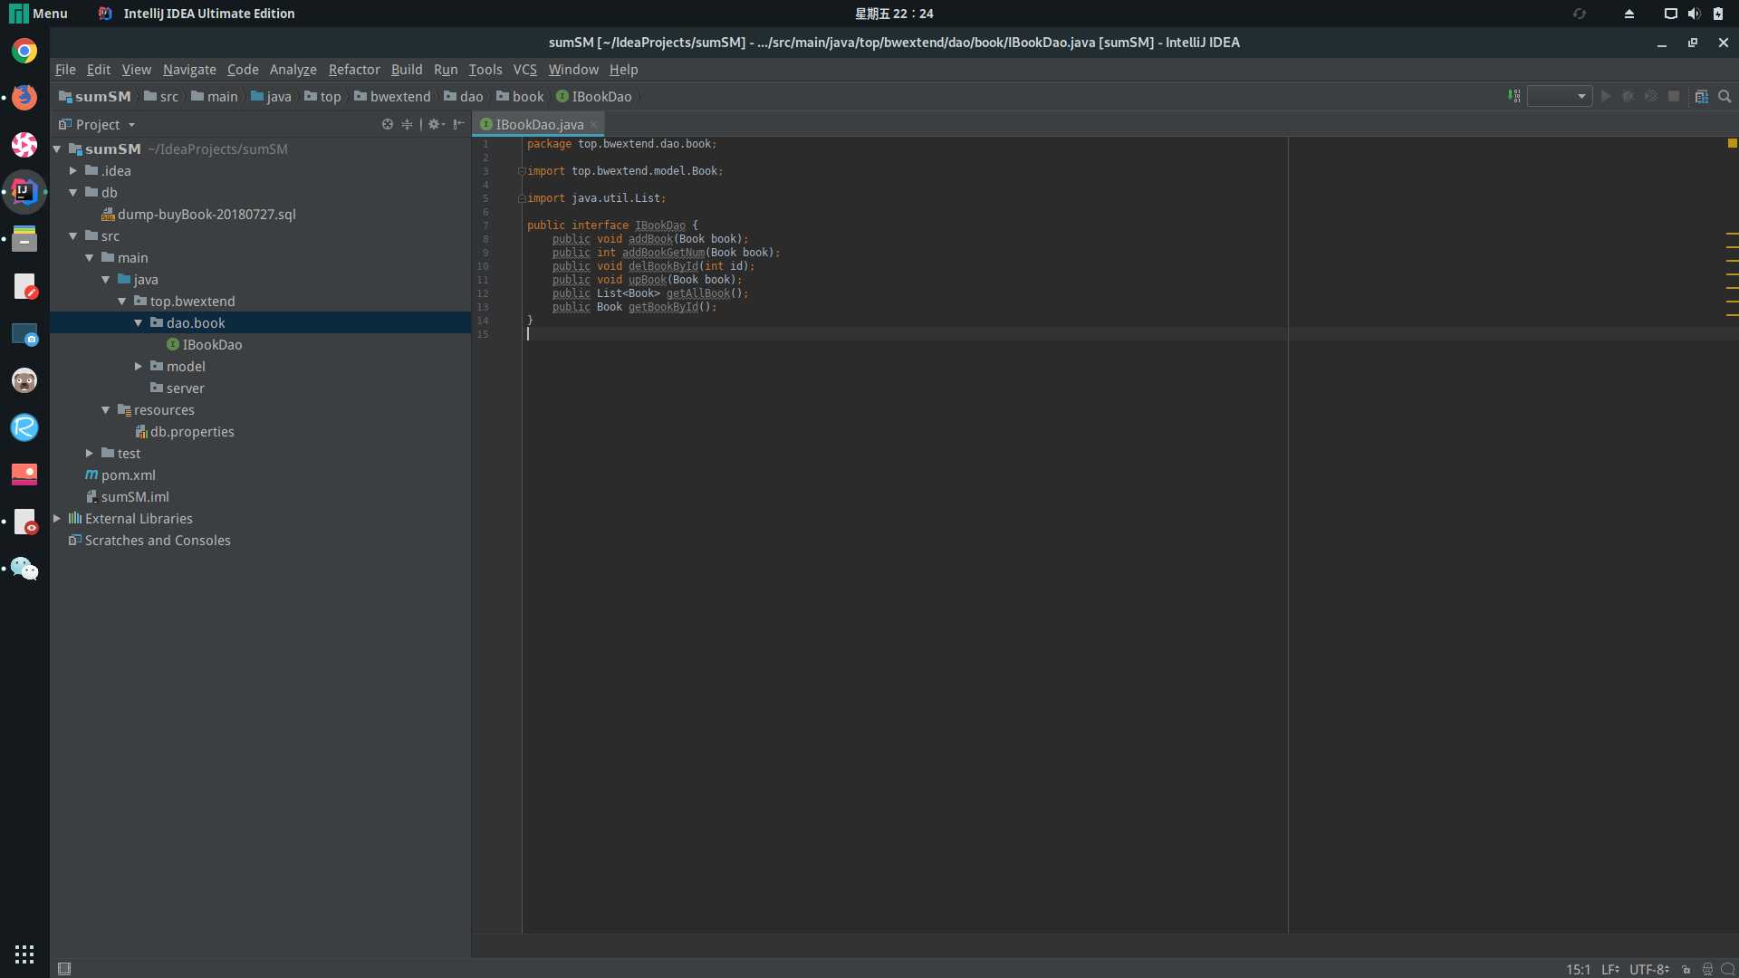Select the IBookDao.java tab
Screen dimensions: 1739x978
(x=540, y=124)
